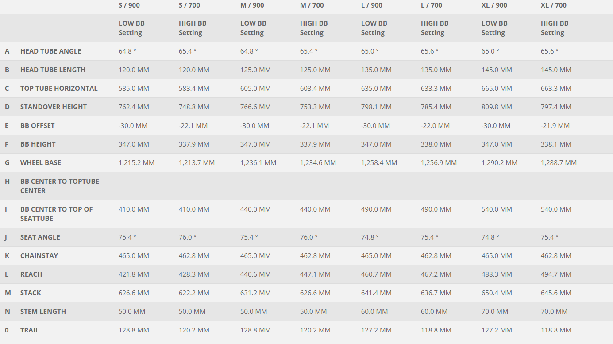This screenshot has width=613, height=344.
Task: Click the TRAIL row label
Action: click(x=30, y=330)
